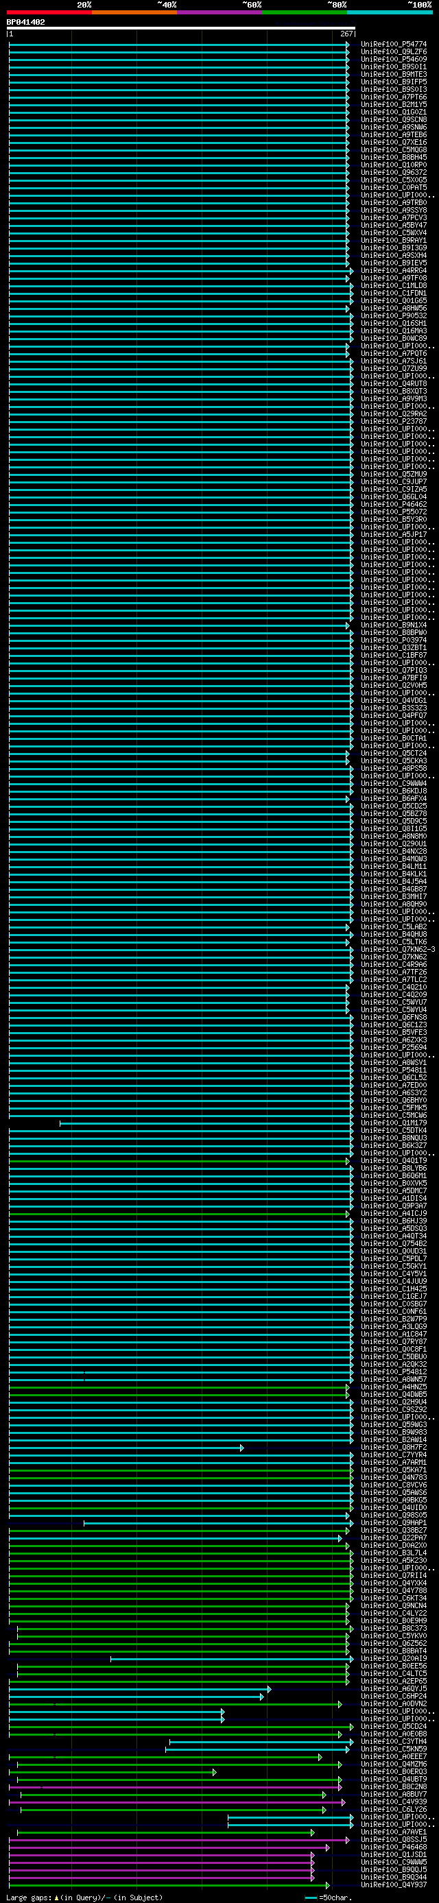Click the purple ~60% identity color band
This screenshot has width=439, height=1903.
click(x=219, y=12)
